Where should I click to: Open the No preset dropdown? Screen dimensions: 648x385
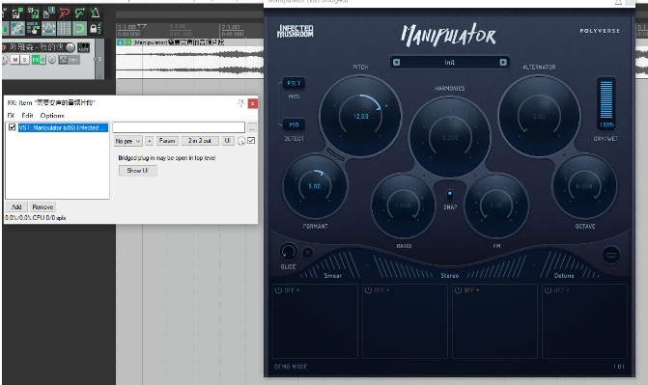pyautogui.click(x=127, y=141)
